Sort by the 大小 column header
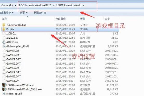The image size is (144, 96). pyautogui.click(x=107, y=19)
